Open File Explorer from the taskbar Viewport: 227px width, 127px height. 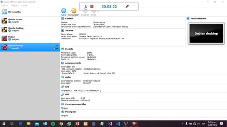(28, 124)
